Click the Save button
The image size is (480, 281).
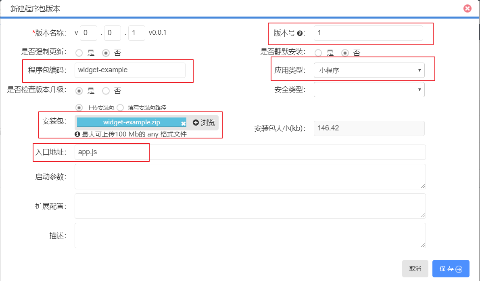point(451,269)
